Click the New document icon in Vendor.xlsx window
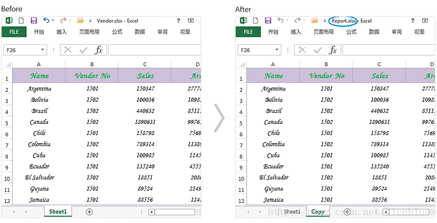Screen dimensions: 437x223 [21, 21]
